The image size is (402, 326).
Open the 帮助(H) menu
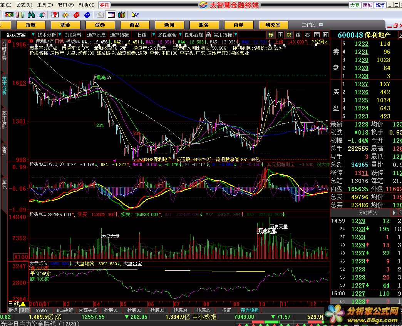pos(86,5)
